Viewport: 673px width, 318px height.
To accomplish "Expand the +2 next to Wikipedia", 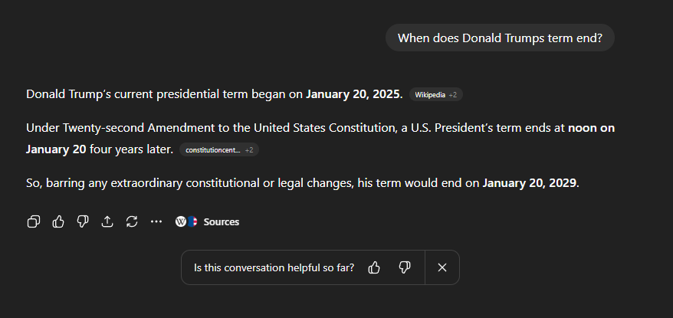I will [453, 95].
